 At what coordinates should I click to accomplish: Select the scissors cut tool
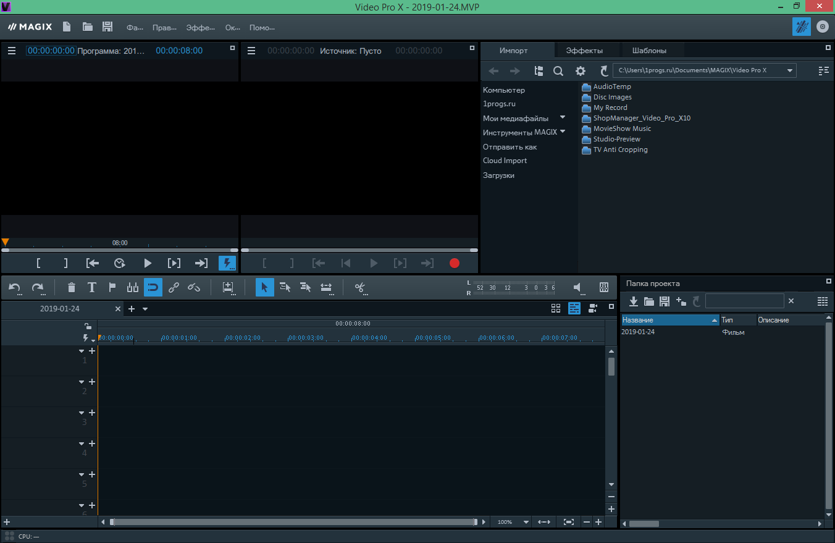[361, 287]
